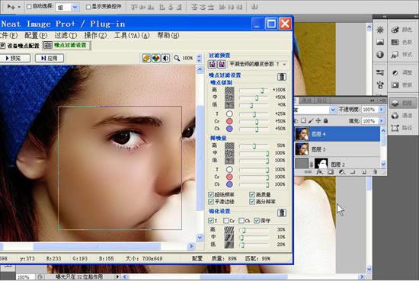Click the zoom level stepper next to 100%
This screenshot has height=281, width=419.
pyautogui.click(x=199, y=58)
